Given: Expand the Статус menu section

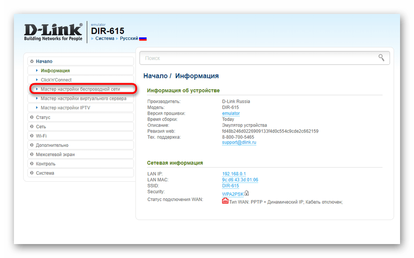Looking at the screenshot, I should 81,117.
